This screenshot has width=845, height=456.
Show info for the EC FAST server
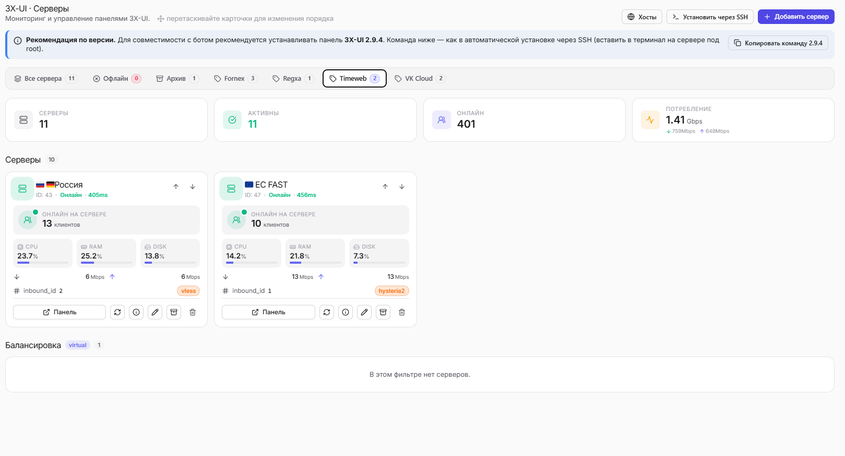pos(346,312)
